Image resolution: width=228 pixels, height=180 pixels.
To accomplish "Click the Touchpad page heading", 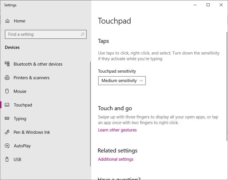I will tap(115, 21).
